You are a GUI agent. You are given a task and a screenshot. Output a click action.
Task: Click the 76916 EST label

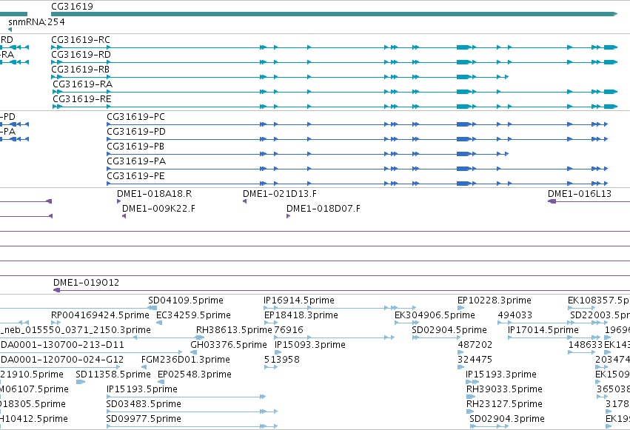[x=289, y=330]
